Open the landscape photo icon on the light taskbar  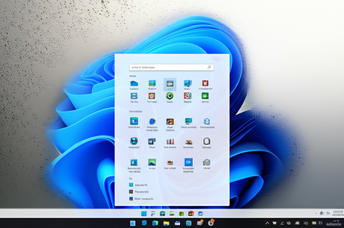(x=172, y=213)
